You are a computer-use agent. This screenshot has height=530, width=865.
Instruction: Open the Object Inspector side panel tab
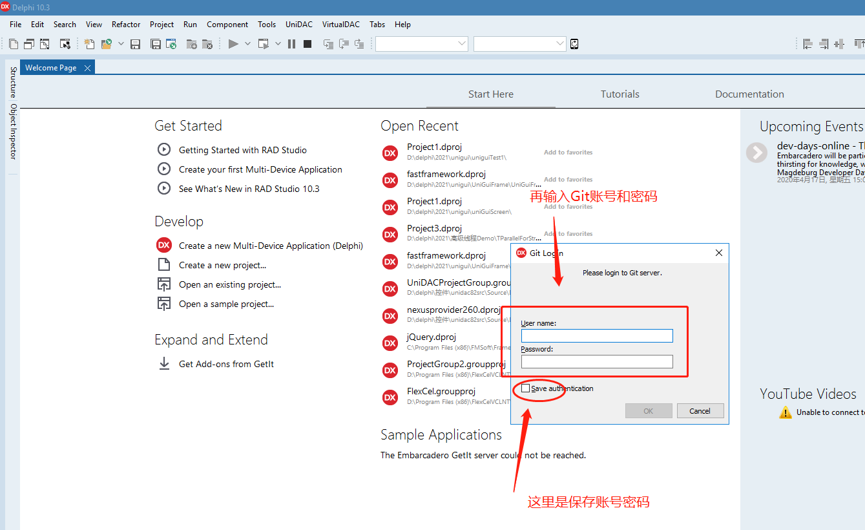[x=13, y=131]
